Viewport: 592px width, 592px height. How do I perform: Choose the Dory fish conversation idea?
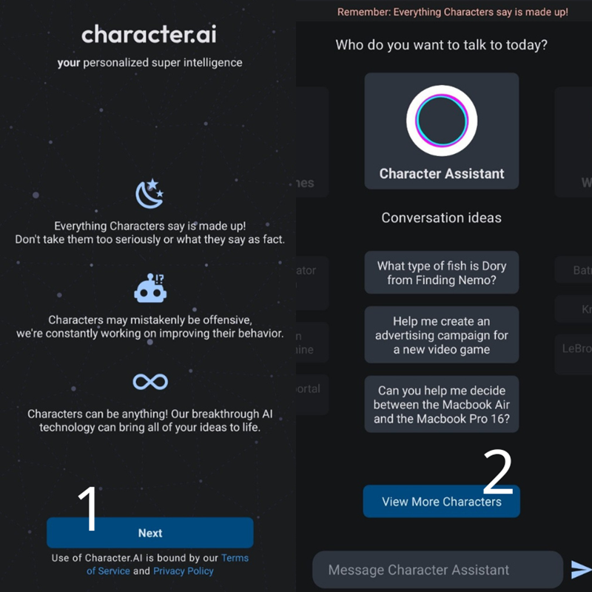(x=442, y=272)
